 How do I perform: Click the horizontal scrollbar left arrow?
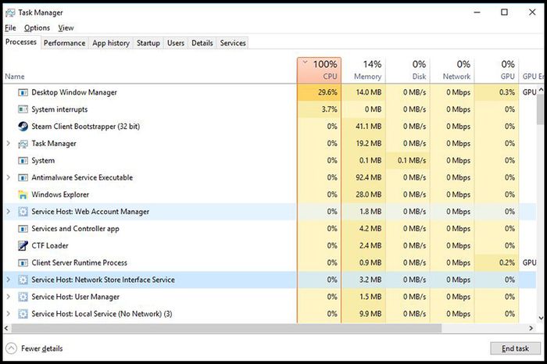coord(6,328)
